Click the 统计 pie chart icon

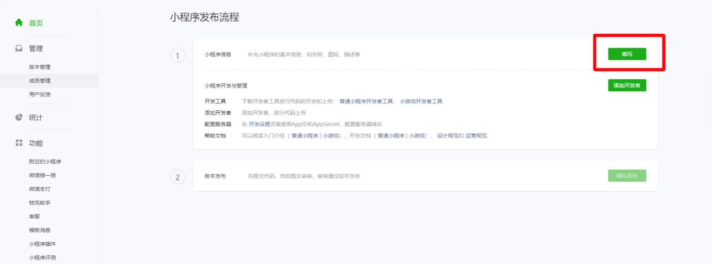19,117
